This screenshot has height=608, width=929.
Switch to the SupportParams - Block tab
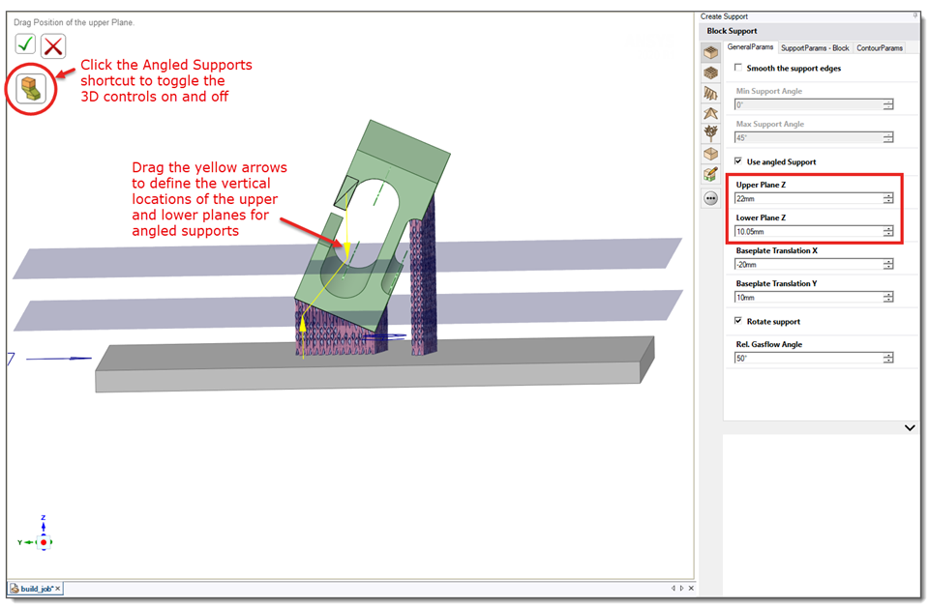click(x=815, y=48)
